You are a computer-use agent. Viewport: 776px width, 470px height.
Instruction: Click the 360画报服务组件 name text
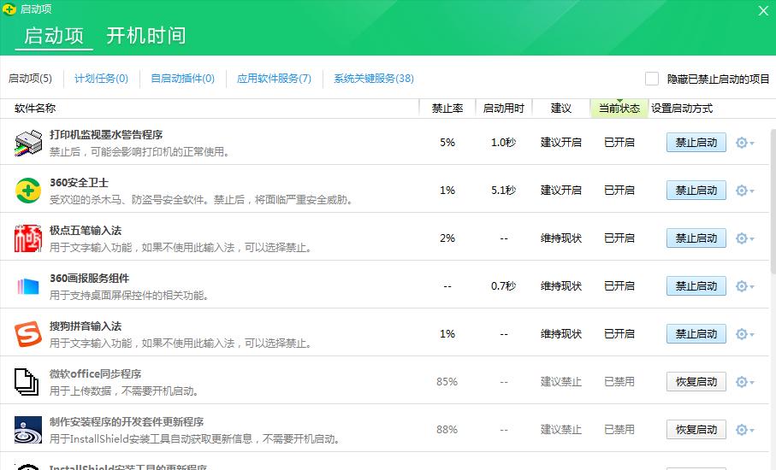[x=90, y=279]
